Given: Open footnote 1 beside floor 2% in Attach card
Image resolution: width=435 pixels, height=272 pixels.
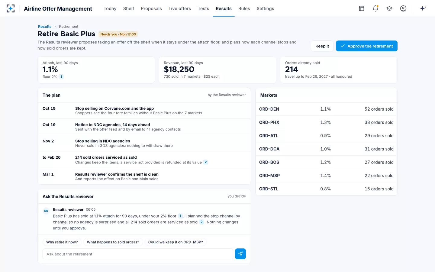Looking at the screenshot, I should point(61,77).
